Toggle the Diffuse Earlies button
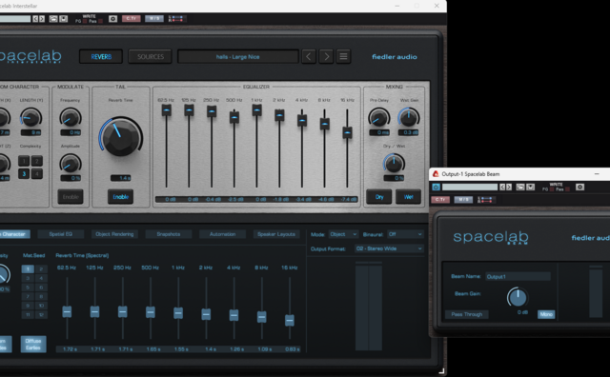This screenshot has width=610, height=377. pos(33,345)
